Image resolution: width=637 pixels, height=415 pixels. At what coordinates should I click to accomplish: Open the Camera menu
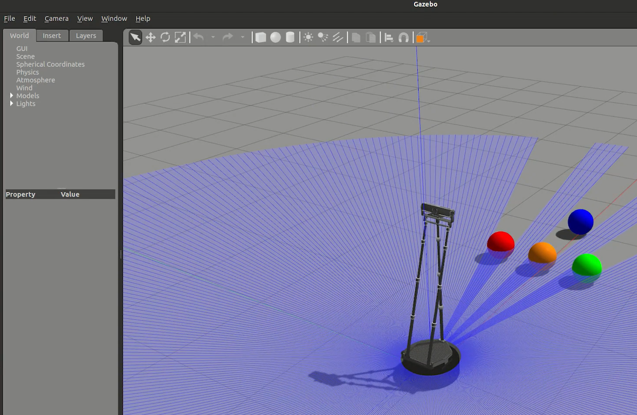click(x=56, y=18)
